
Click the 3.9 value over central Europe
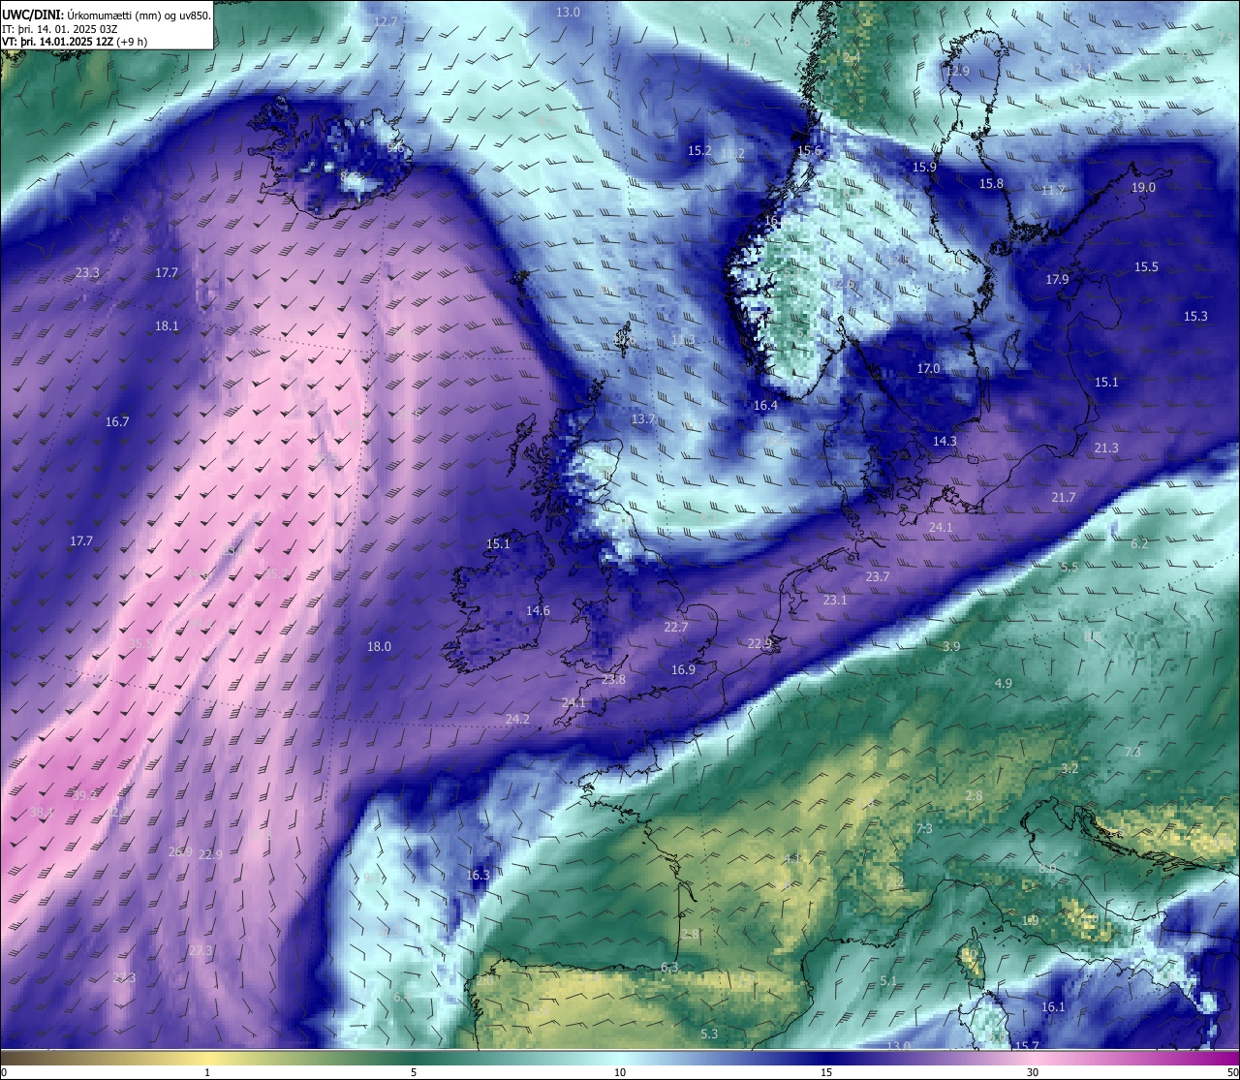pos(951,647)
